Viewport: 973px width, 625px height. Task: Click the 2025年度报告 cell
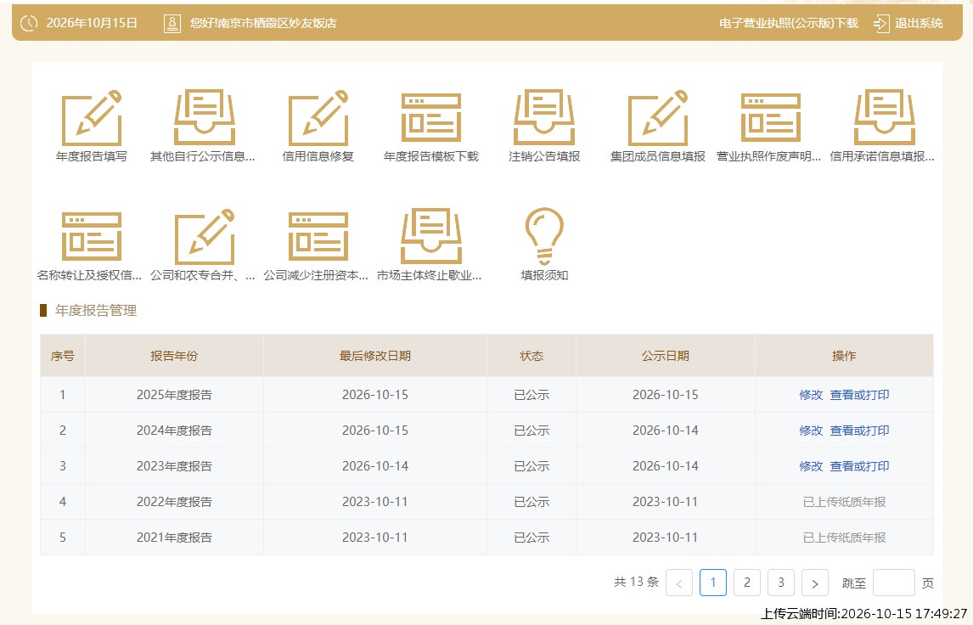pyautogui.click(x=174, y=395)
